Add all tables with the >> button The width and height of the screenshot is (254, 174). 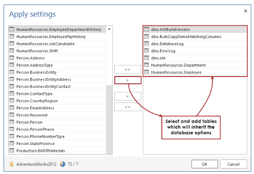click(127, 69)
